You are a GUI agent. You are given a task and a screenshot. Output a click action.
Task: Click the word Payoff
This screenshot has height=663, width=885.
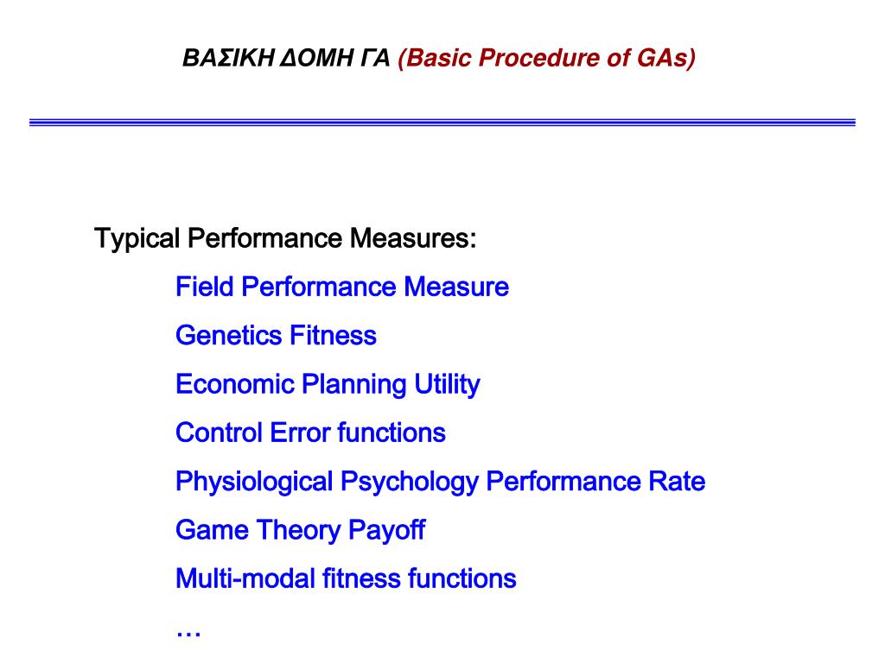(386, 531)
